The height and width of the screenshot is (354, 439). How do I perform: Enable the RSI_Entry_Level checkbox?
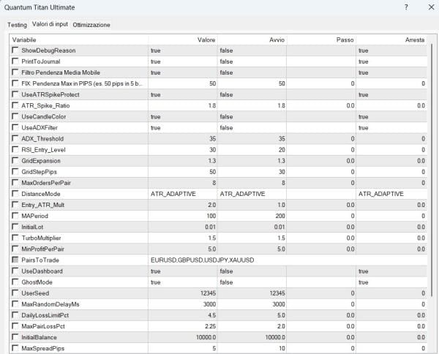[15, 149]
